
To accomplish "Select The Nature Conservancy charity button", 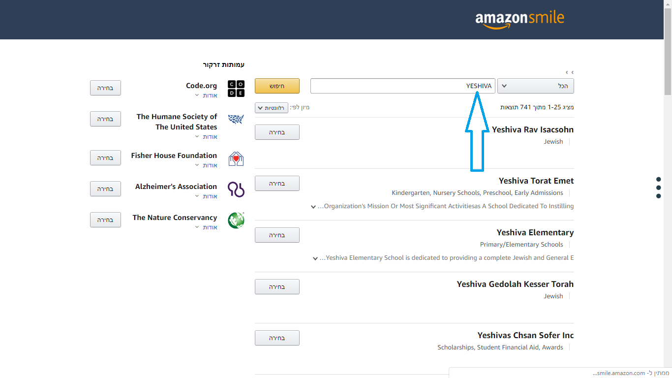I will tap(105, 220).
